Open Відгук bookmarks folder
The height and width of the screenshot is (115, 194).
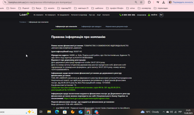point(37,8)
